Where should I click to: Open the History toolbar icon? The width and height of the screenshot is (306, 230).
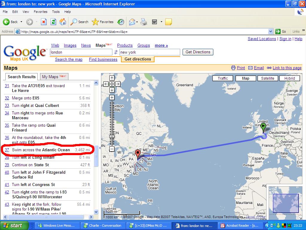point(121,22)
